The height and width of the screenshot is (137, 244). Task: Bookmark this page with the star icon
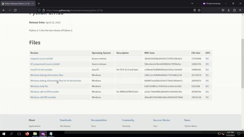(199, 10)
